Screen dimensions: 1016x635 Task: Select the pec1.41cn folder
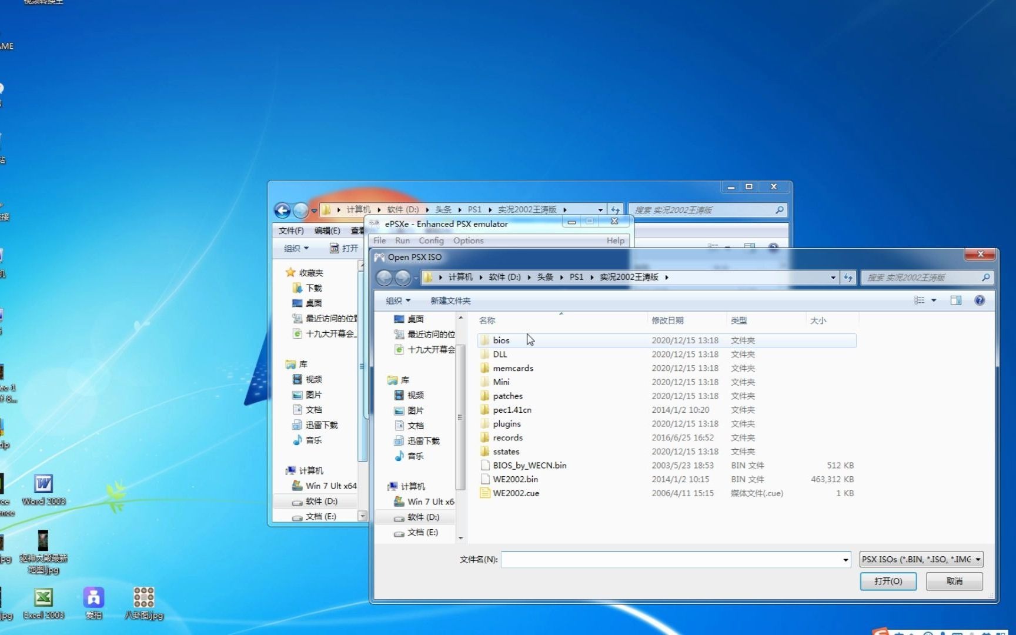click(x=666, y=410)
